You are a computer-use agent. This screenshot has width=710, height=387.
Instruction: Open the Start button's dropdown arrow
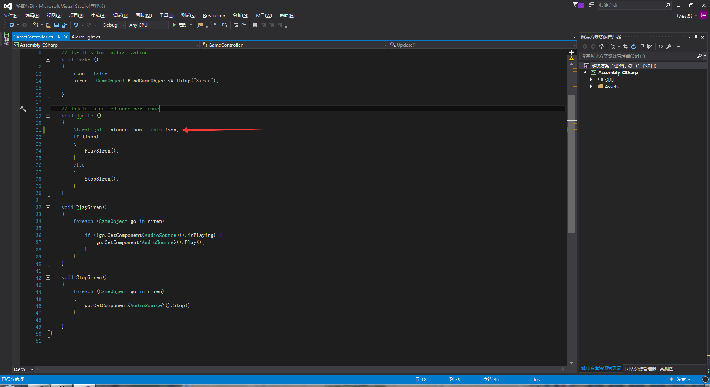click(x=191, y=25)
